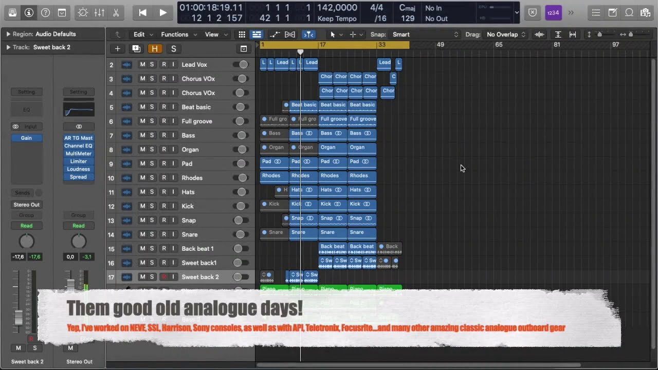Open the List Editors icon
The width and height of the screenshot is (658, 370).
click(x=596, y=13)
